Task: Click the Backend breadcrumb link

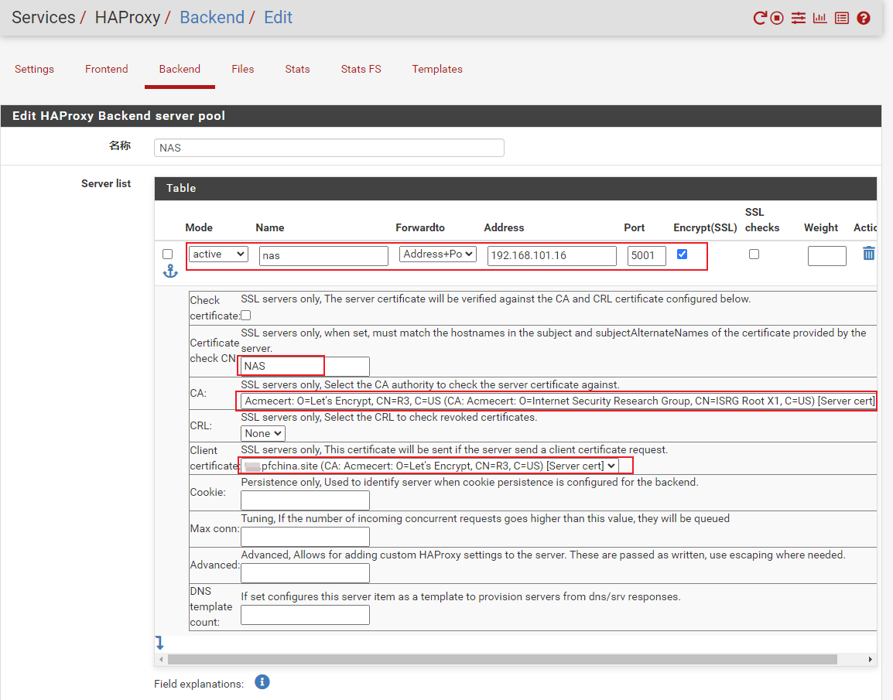Action: [x=211, y=17]
